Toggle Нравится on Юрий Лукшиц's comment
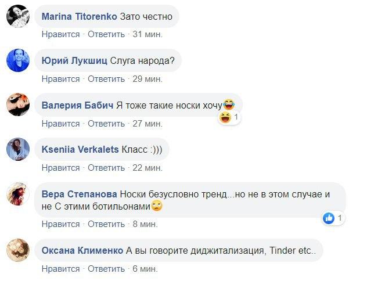Viewport: 367px width, 281px height. (60, 78)
